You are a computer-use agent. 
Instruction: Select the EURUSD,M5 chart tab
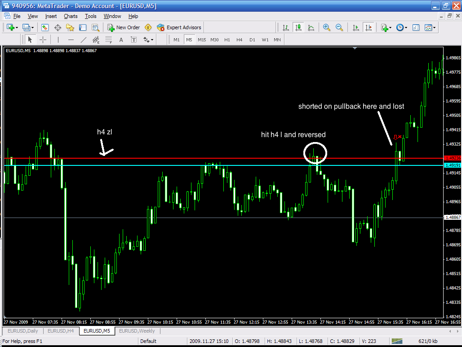point(97,331)
